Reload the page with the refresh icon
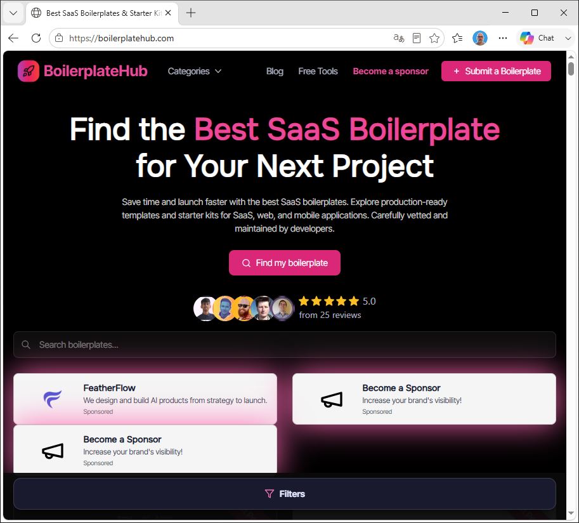579x523 pixels. [x=36, y=38]
